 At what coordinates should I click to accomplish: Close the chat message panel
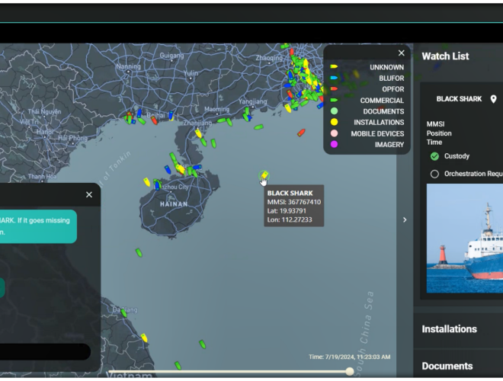point(89,195)
